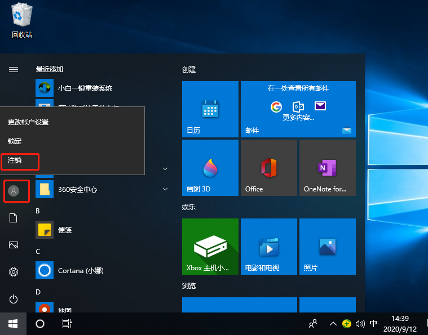
Task: Toggle the hamburger menu to expand Start sidebar
Action: [x=14, y=69]
